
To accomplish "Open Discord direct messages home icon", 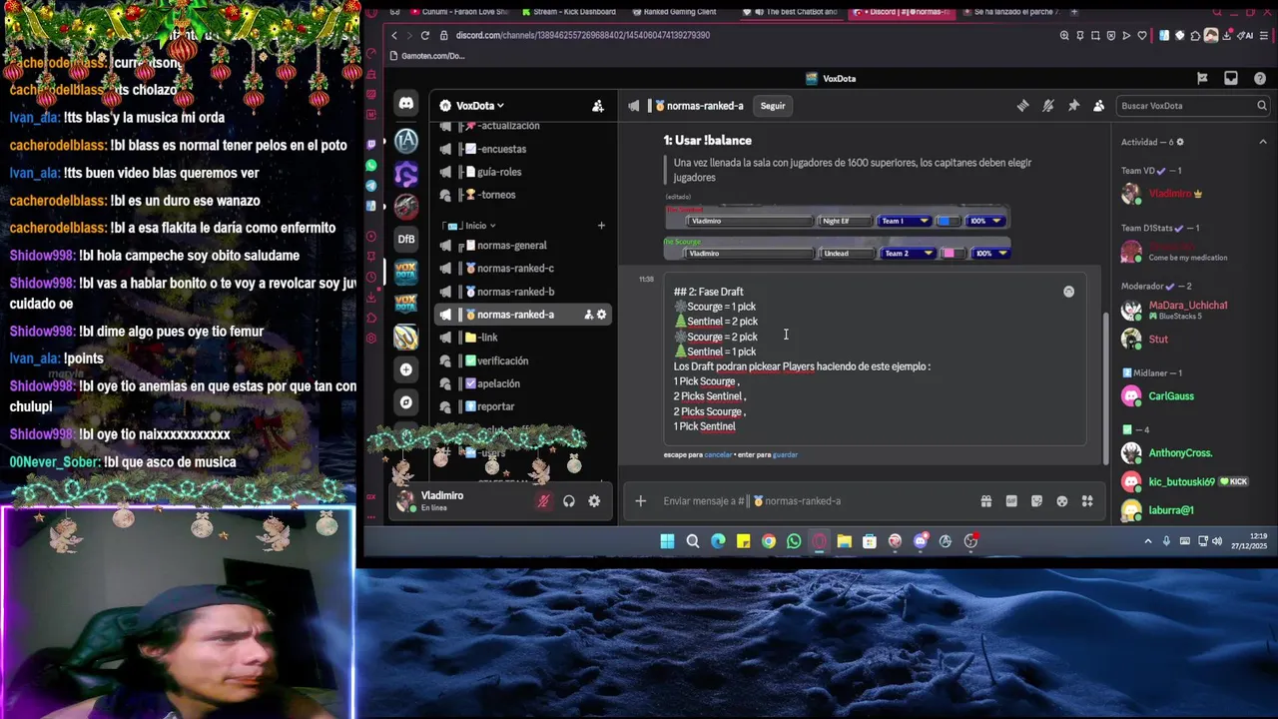I will pos(405,103).
